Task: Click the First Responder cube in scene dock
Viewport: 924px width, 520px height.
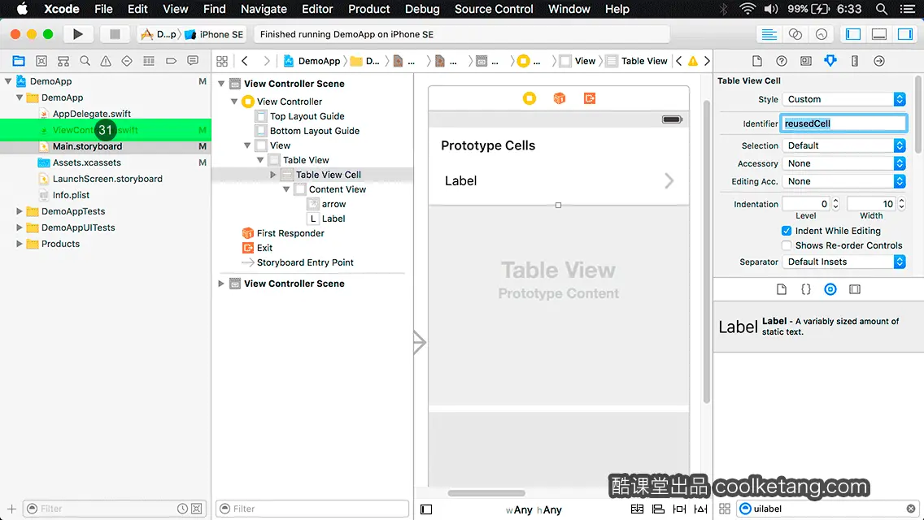Action: (x=560, y=98)
